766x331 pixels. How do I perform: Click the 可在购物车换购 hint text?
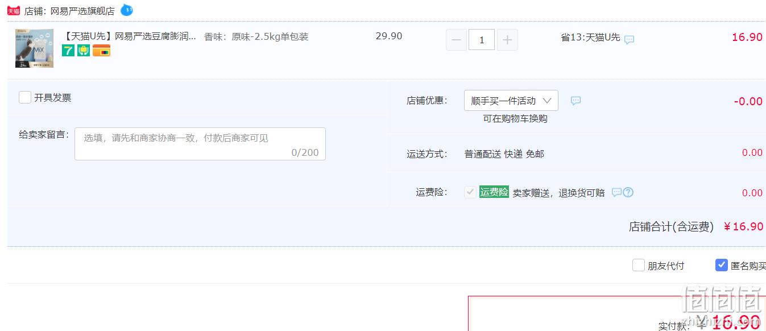point(515,119)
